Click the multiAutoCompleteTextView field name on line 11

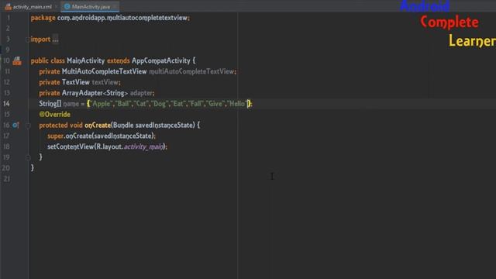[191, 71]
